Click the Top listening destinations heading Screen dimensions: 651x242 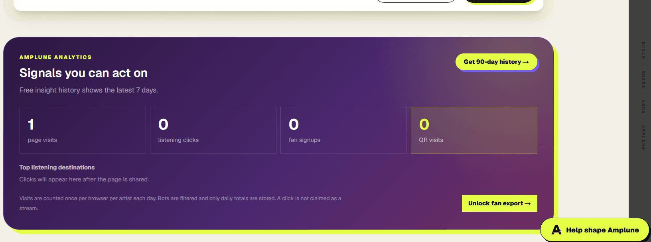pyautogui.click(x=57, y=167)
